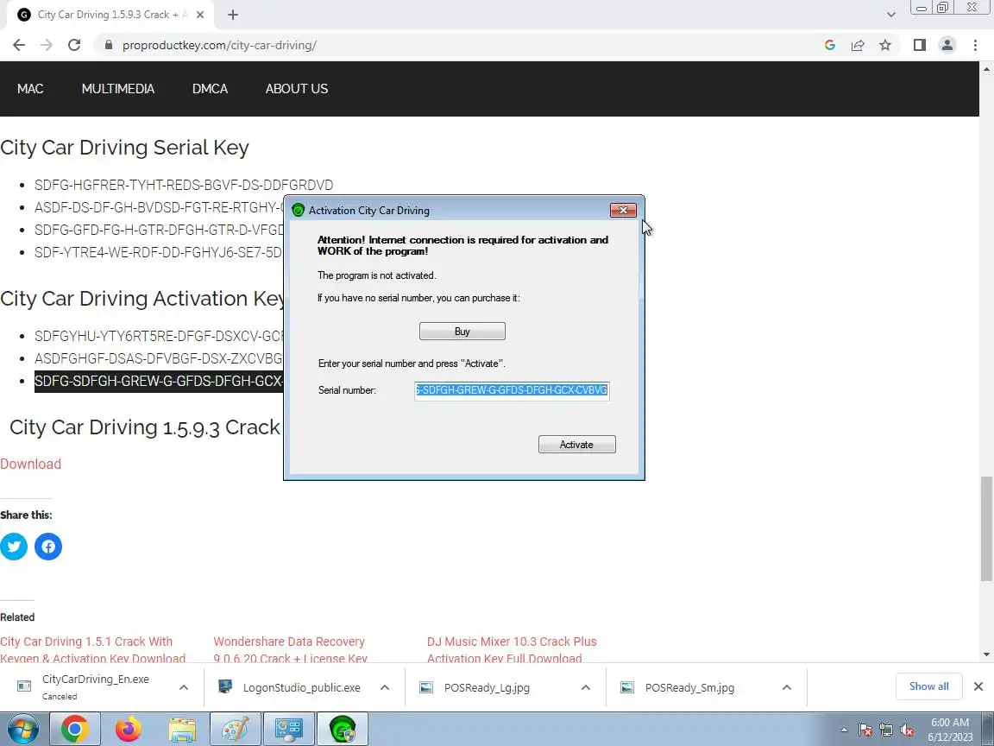Image resolution: width=994 pixels, height=746 pixels.
Task: Open Windows Explorer from taskbar
Action: click(182, 729)
